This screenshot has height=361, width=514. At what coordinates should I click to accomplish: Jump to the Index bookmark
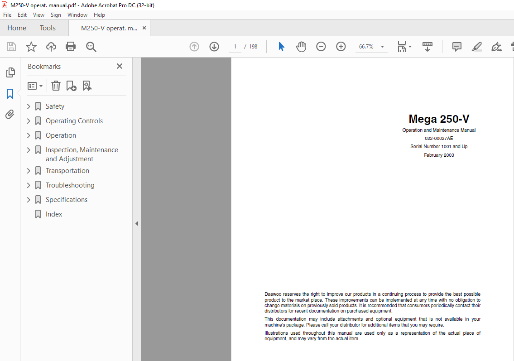(54, 214)
